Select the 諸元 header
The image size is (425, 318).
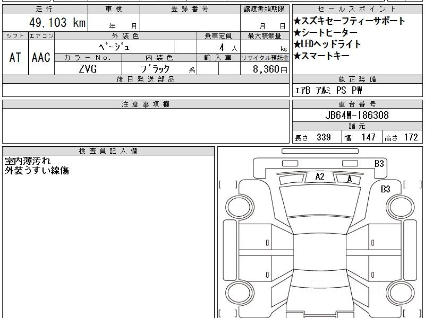point(357,126)
